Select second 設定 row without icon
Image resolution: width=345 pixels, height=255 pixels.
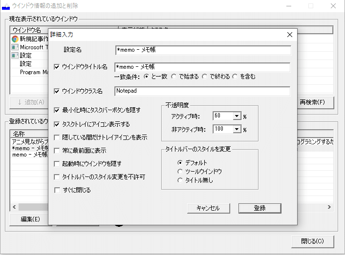click(x=29, y=64)
